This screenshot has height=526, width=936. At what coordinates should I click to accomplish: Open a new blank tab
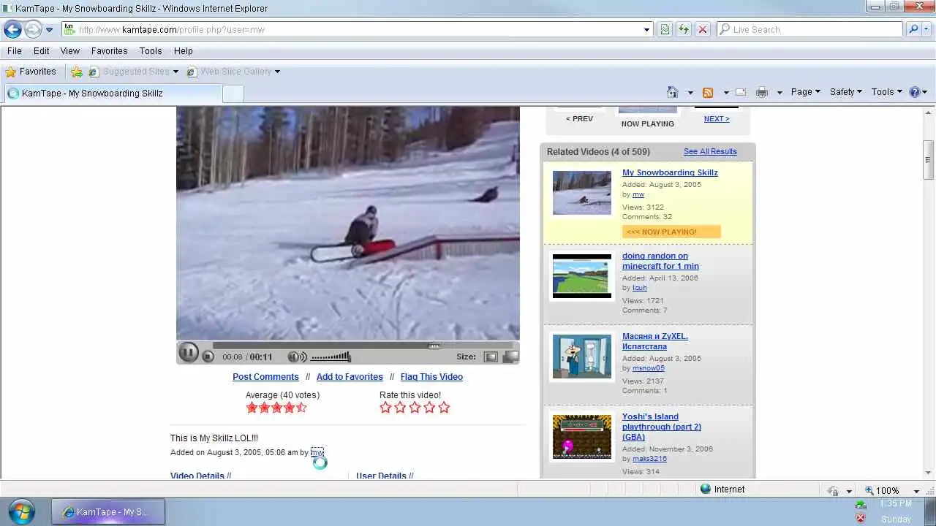(x=233, y=94)
